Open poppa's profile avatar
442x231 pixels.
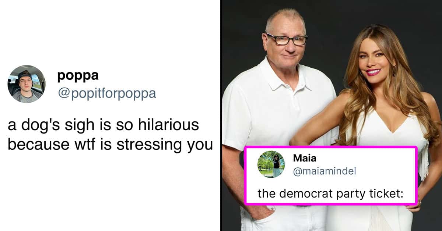(27, 84)
